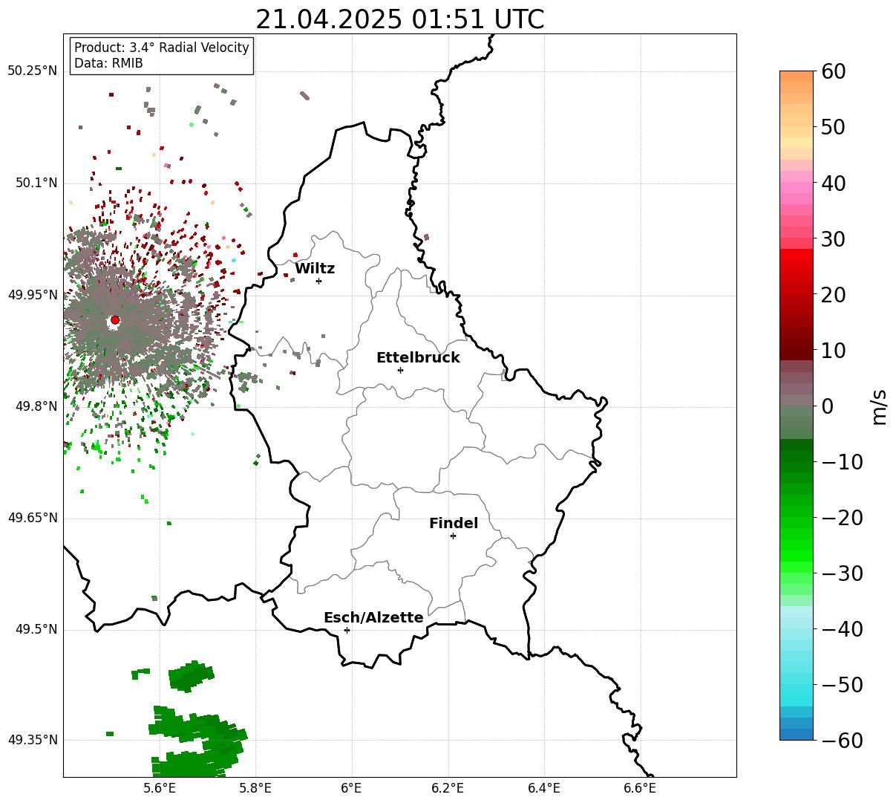Click the Findel station label
This screenshot has width=896, height=803.
coord(454,524)
